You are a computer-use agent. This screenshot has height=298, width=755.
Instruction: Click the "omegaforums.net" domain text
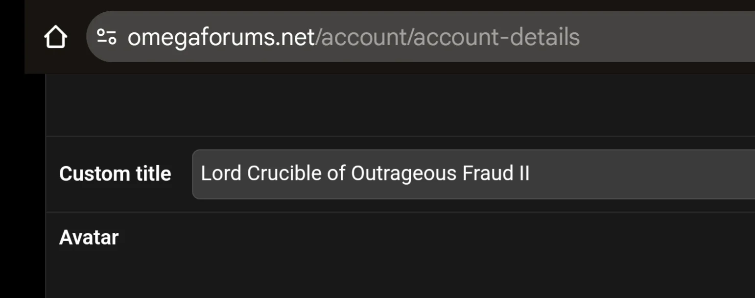coord(221,37)
